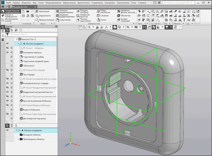This screenshot has height=156, width=212.
Task: Open the Дерево panel settings gear
Action: coord(56,27)
